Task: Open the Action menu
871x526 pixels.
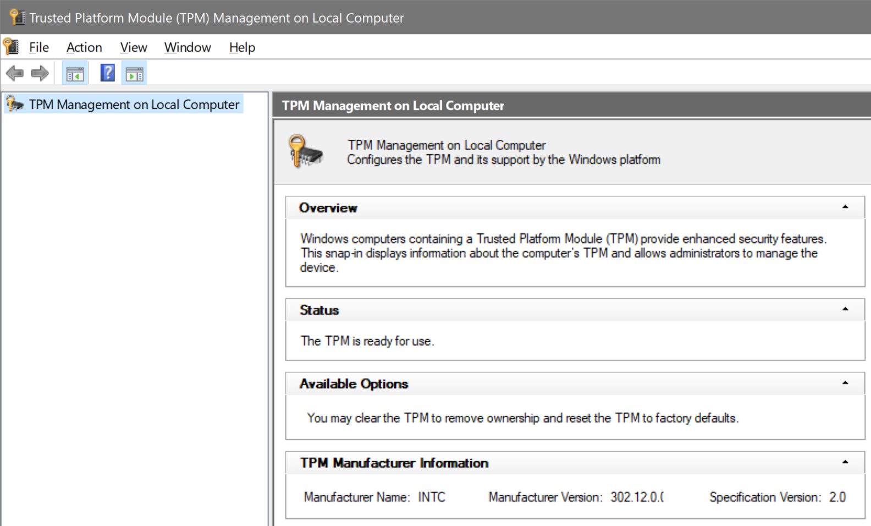Action: [x=84, y=47]
